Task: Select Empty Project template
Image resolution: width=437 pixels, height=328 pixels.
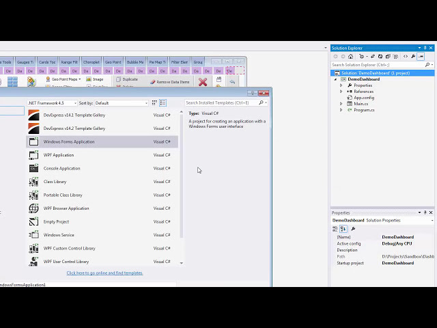Action: pos(102,221)
